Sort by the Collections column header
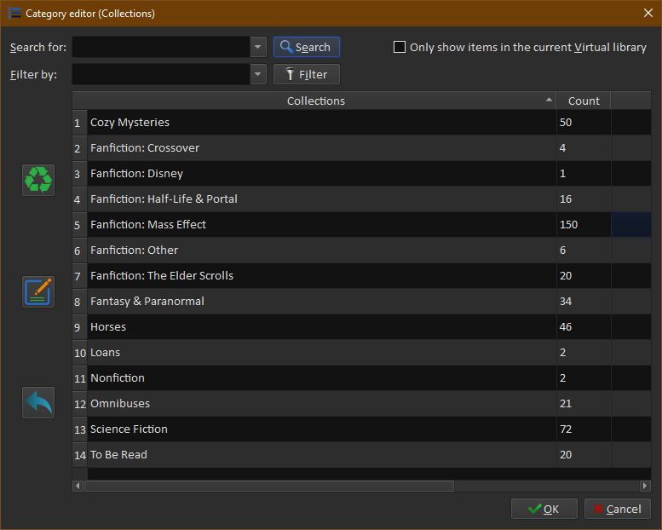 (x=314, y=101)
